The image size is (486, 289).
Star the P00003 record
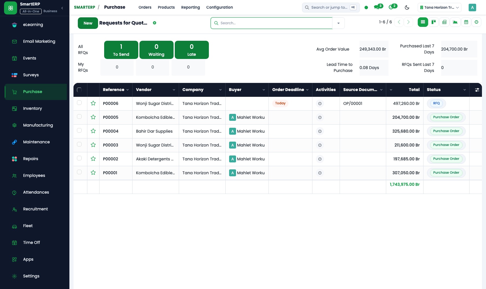tap(93, 145)
